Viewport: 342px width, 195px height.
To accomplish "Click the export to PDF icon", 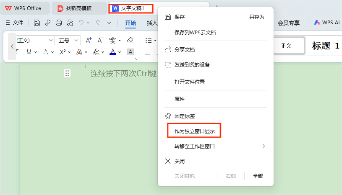I will click(x=48, y=23).
